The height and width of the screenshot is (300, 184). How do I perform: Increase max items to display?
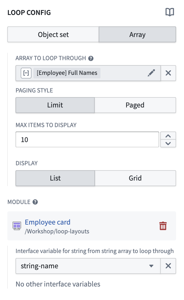click(168, 136)
